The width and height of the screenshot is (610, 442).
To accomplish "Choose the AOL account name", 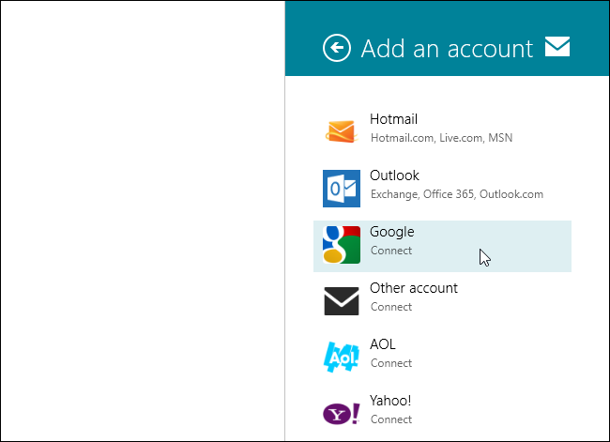I will point(382,344).
